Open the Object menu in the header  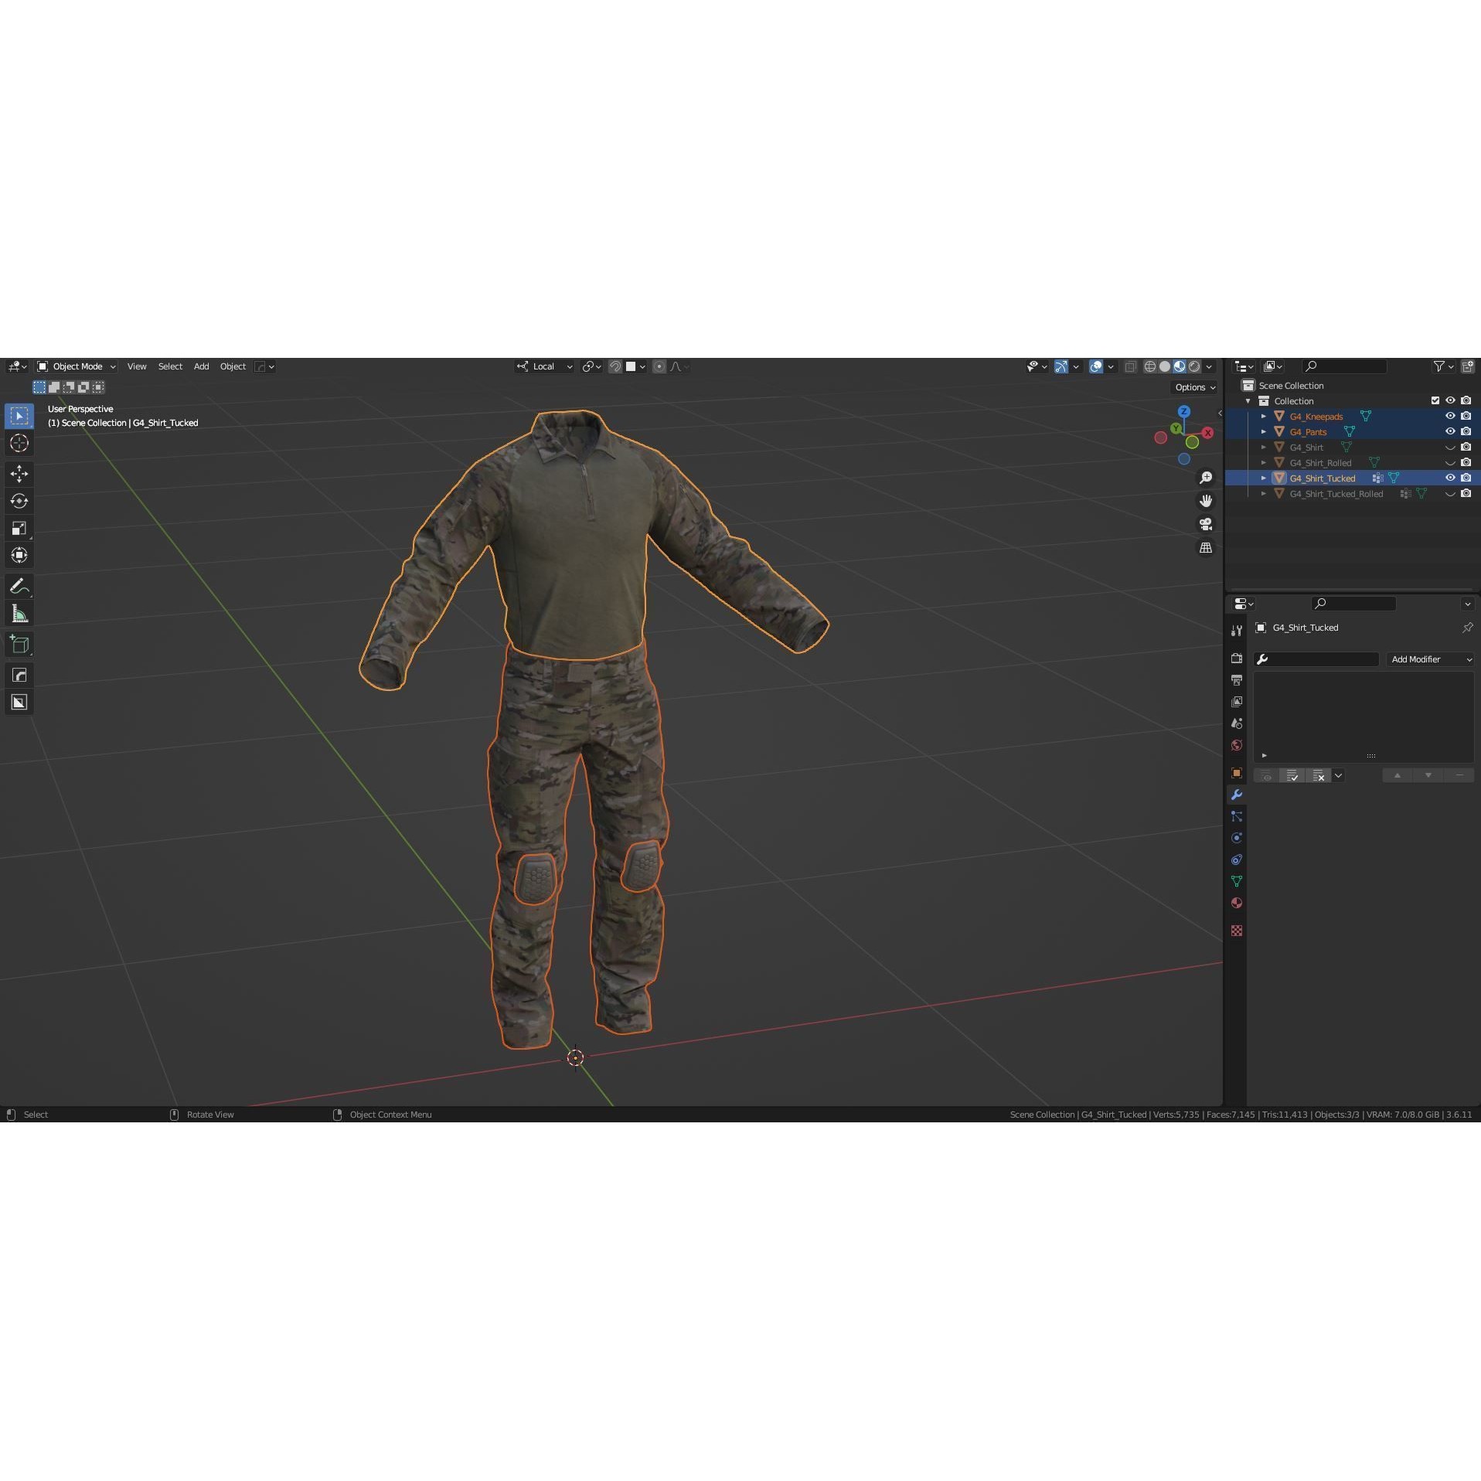[233, 366]
